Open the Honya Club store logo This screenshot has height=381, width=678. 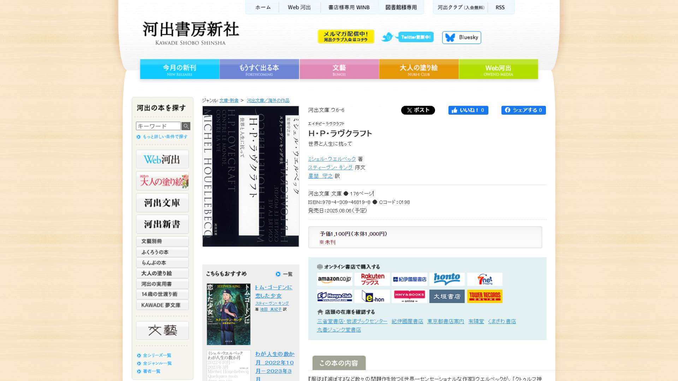[x=334, y=296]
